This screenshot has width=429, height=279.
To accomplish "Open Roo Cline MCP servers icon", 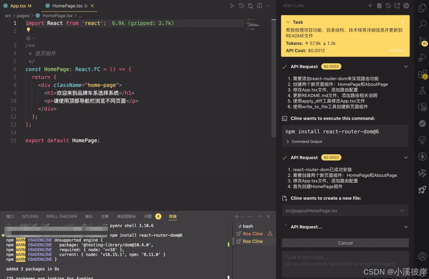I will pyautogui.click(x=379, y=6).
